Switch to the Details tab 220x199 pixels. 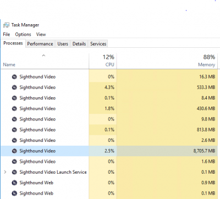pyautogui.click(x=79, y=44)
